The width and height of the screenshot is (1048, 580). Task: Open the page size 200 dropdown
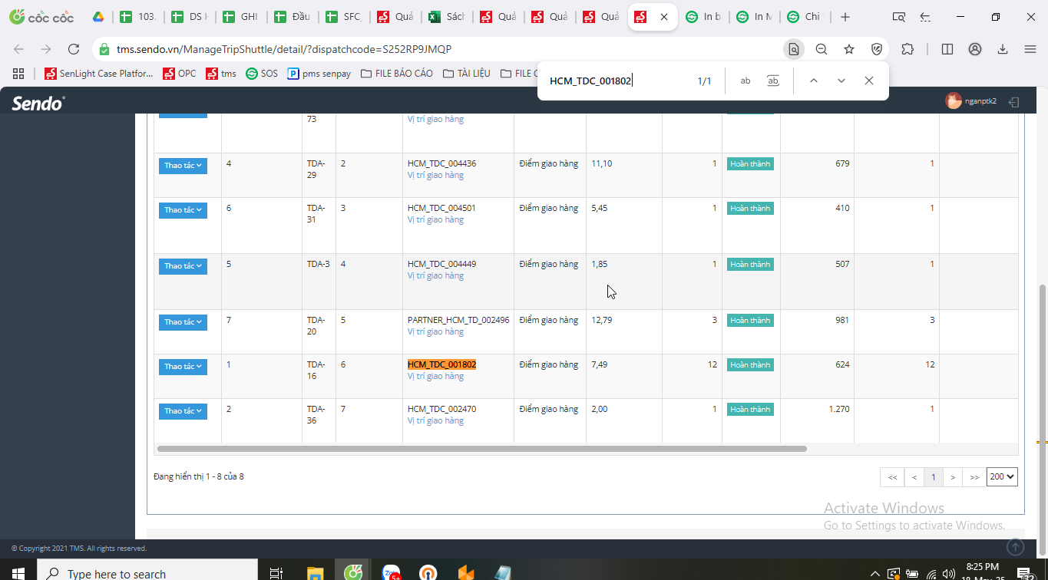(x=1002, y=476)
